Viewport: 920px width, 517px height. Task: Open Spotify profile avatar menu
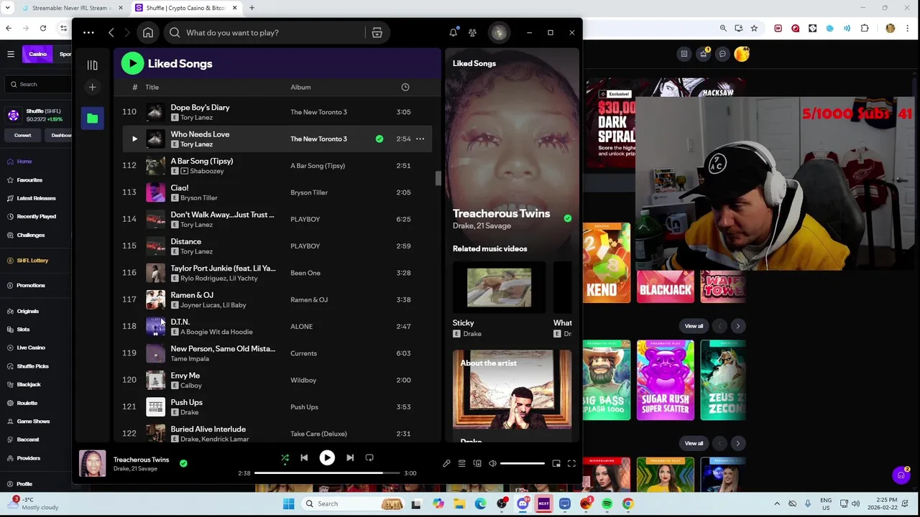(x=499, y=32)
